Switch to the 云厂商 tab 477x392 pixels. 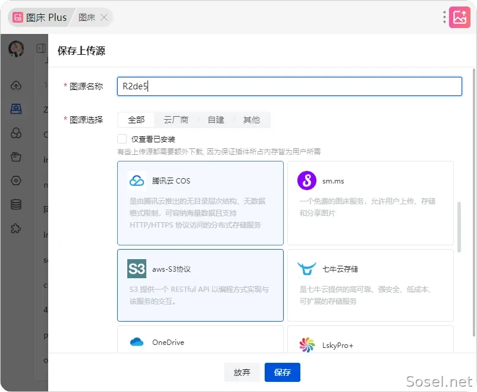pos(176,120)
